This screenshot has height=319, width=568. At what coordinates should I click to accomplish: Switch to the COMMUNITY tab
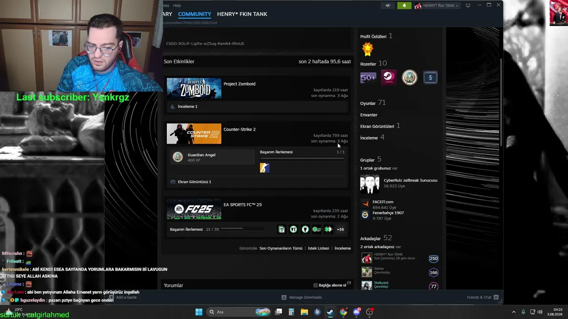coord(194,14)
